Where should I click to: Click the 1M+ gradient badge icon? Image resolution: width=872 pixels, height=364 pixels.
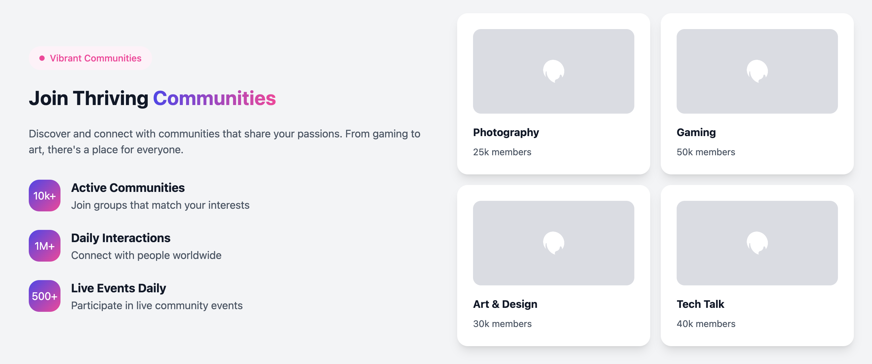coord(45,246)
